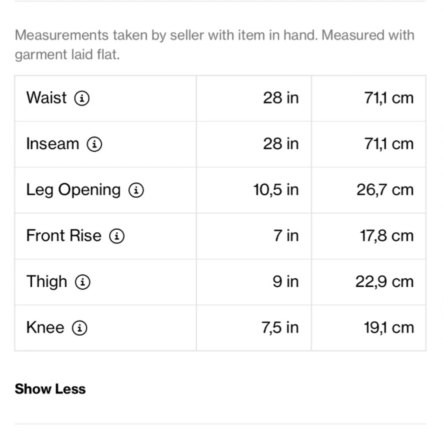
Task: Click the Front Rise info icon
Action: [x=117, y=236]
